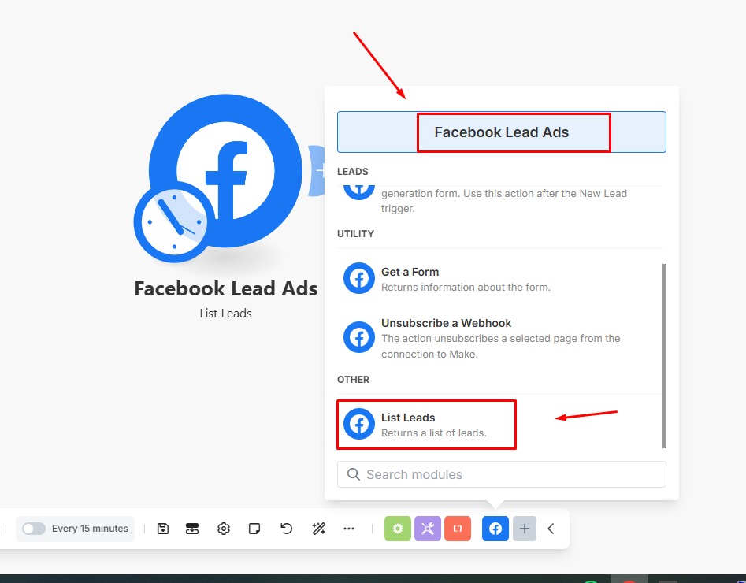Click the notes sticky-note icon
The width and height of the screenshot is (746, 583).
[x=254, y=529]
